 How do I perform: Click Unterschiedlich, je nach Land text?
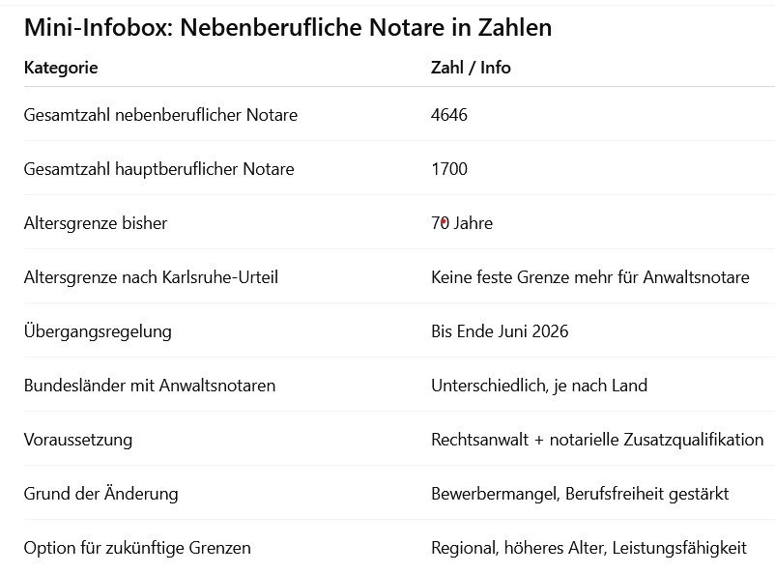coord(539,386)
